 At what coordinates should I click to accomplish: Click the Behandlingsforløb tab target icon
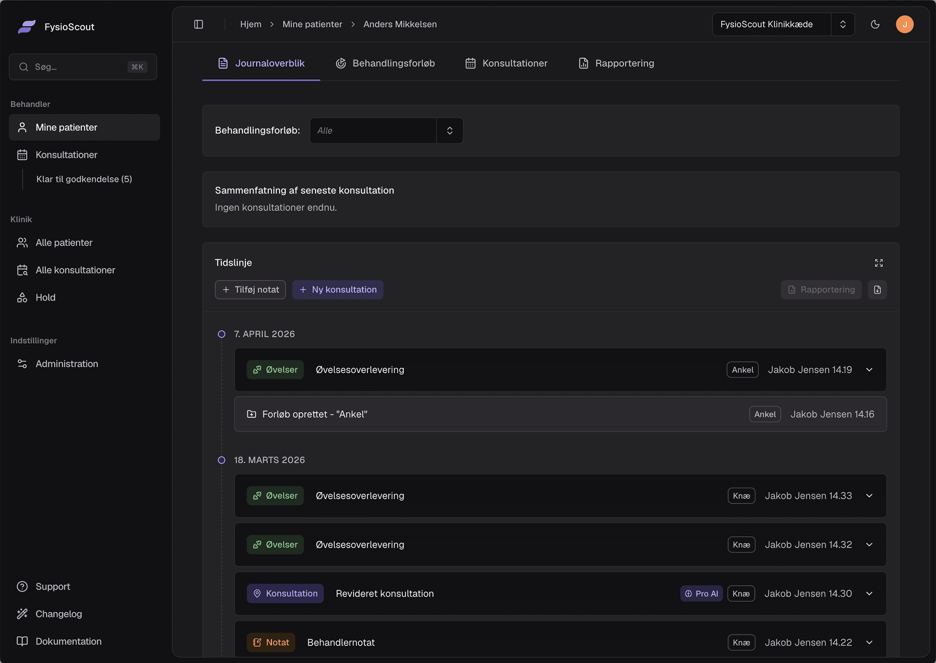coord(341,63)
